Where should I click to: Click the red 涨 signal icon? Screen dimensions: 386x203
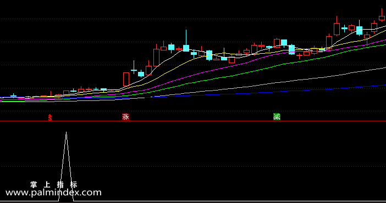point(125,116)
